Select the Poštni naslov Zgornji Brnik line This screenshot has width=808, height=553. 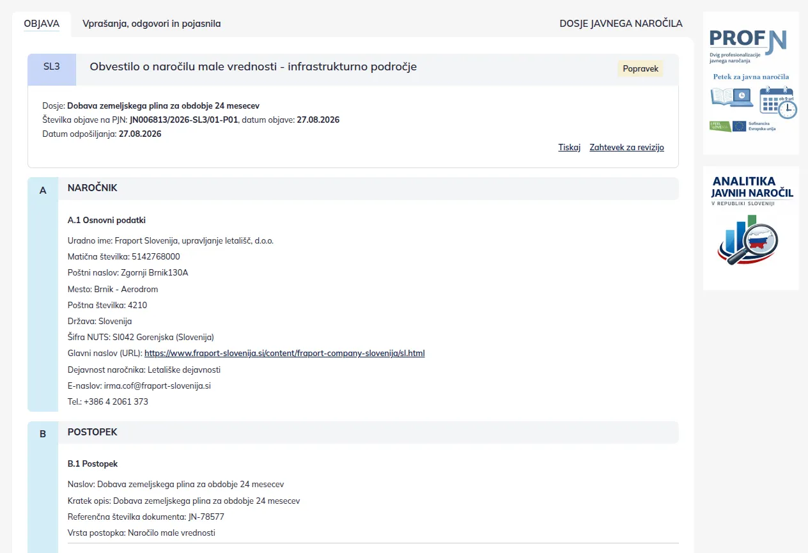tap(128, 272)
